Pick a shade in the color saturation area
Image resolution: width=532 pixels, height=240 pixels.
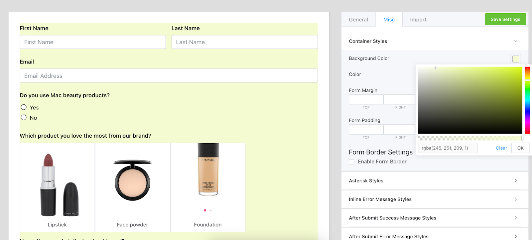[470, 100]
